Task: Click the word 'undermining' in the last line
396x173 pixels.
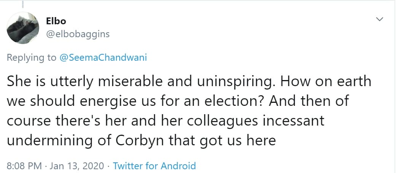Action: pyautogui.click(x=49, y=141)
